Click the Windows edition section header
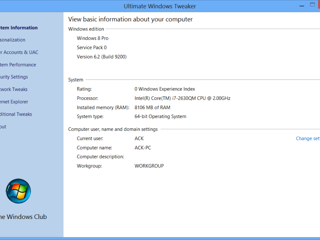This screenshot has width=320, height=240. coord(86,29)
